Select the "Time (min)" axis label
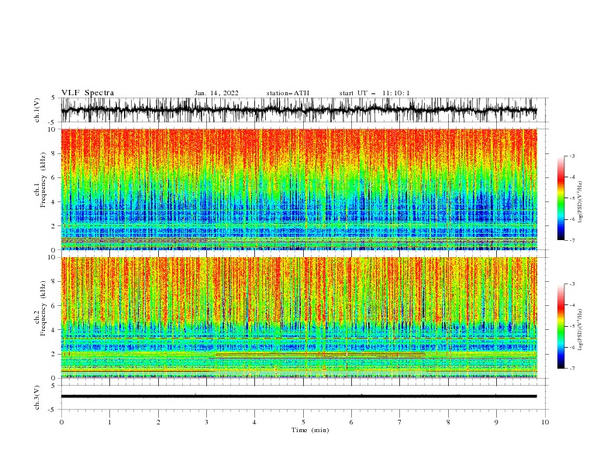Image resolution: width=614 pixels, height=474 pixels. tap(310, 430)
